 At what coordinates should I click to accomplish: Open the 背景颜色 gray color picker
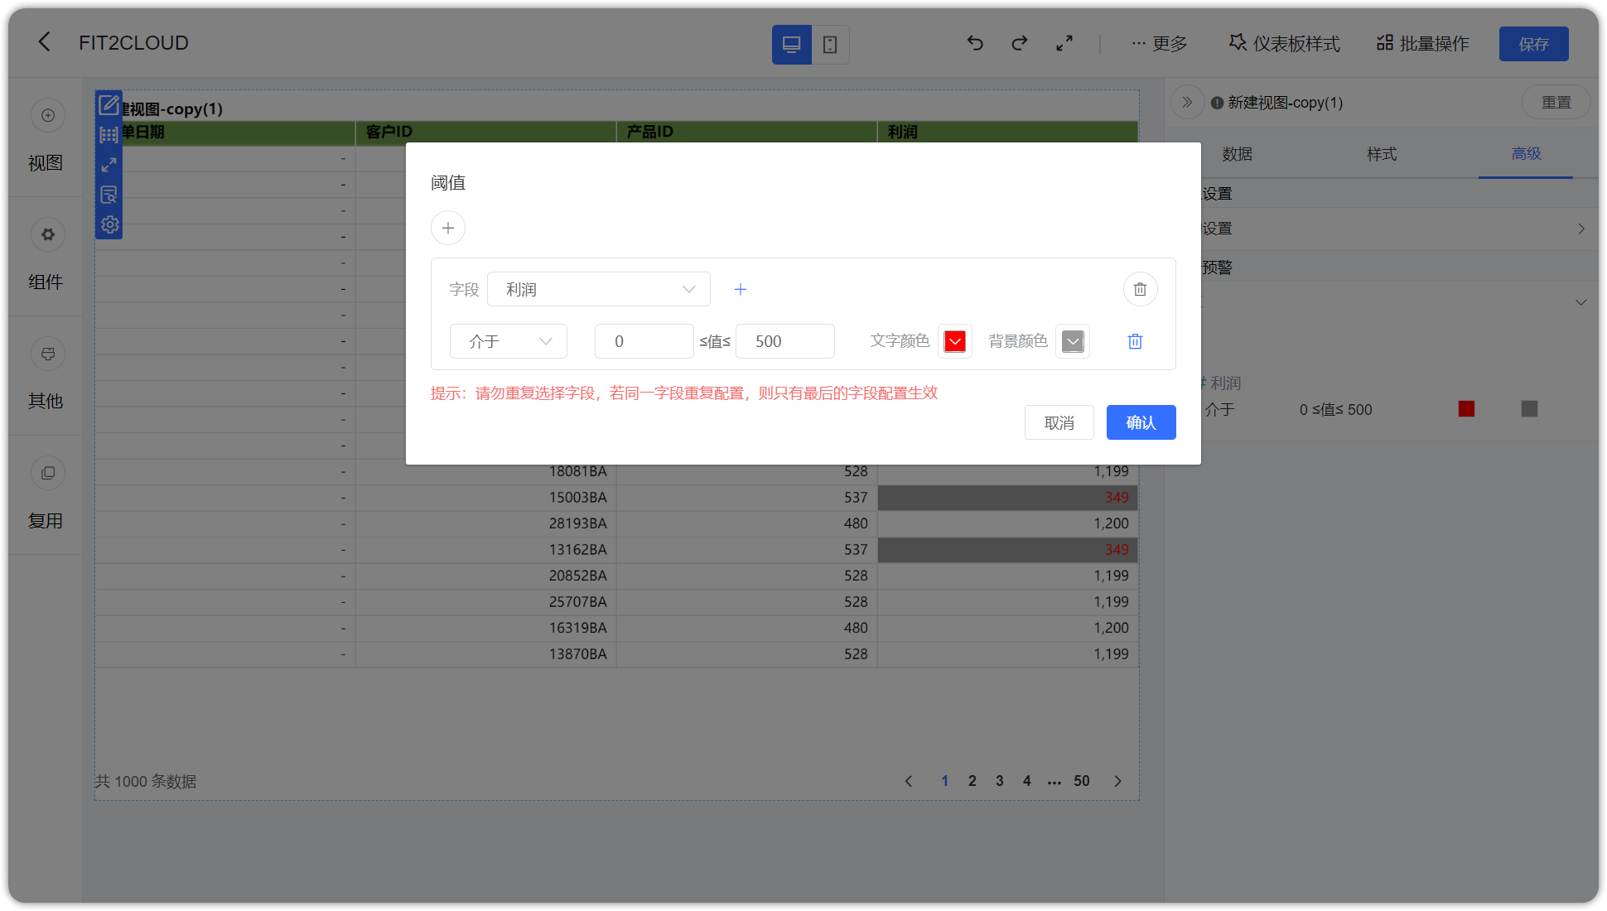point(1073,341)
